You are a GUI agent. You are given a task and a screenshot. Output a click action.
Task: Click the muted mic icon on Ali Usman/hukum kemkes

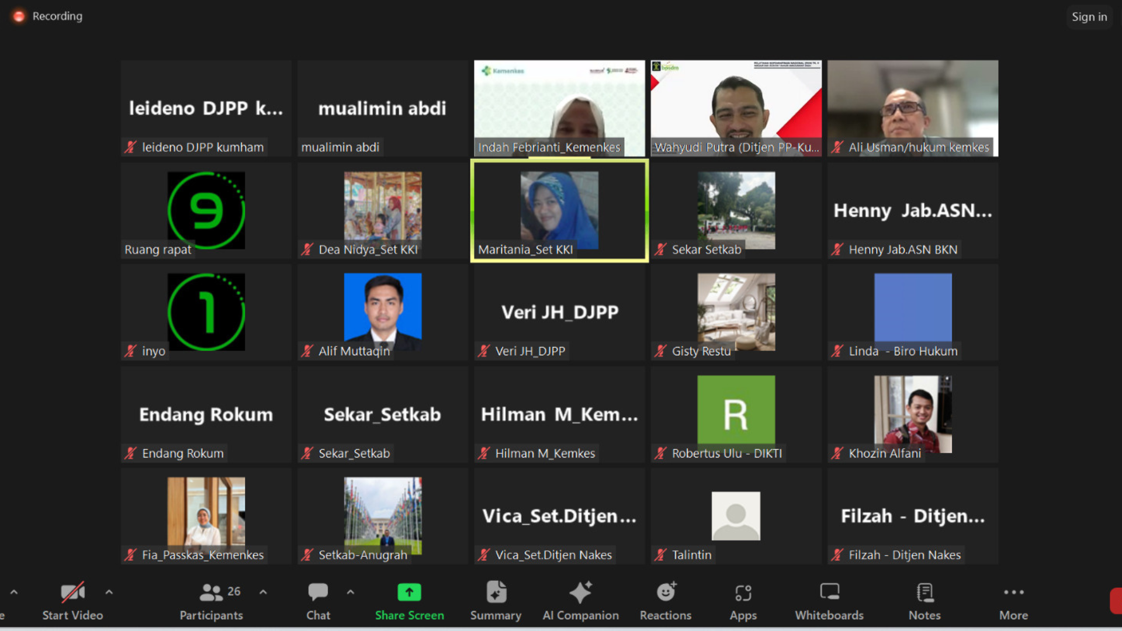[x=837, y=147]
